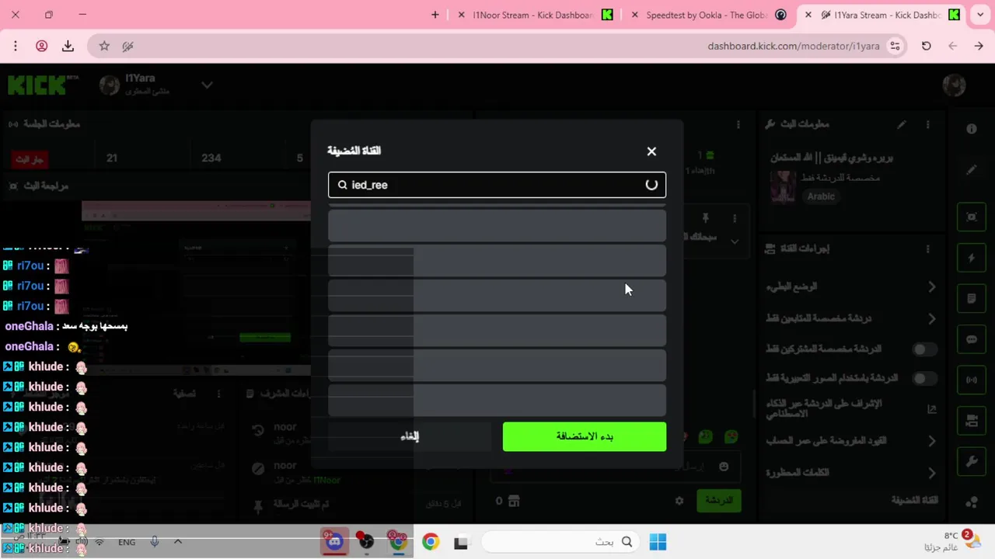Click the address bar URL
995x559 pixels.
794,46
